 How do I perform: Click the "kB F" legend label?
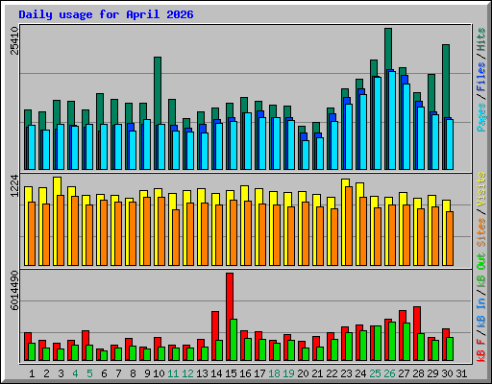[481, 350]
